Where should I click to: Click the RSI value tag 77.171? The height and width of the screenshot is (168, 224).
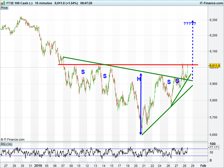(214, 147)
